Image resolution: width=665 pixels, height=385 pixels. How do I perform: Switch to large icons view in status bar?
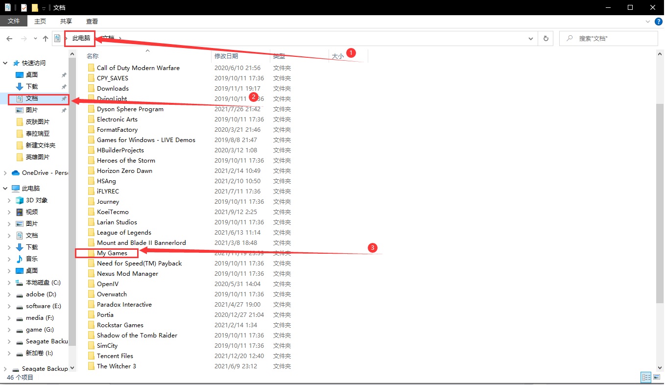point(657,377)
